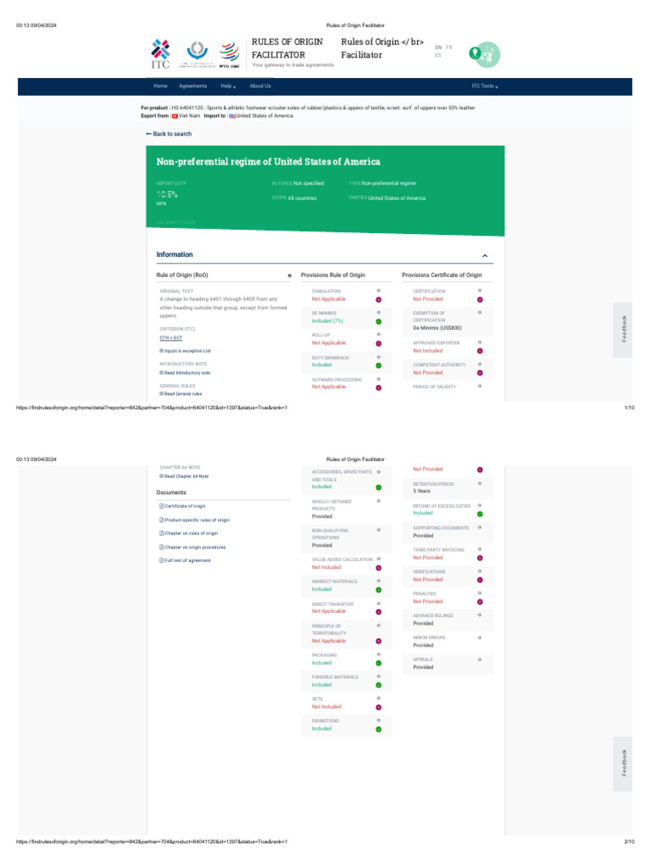This screenshot has height=868, width=651.
Task: Click Back to search link
Action: (169, 134)
